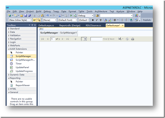Open the Architecture menu
The image size is (165, 118).
click(x=101, y=11)
